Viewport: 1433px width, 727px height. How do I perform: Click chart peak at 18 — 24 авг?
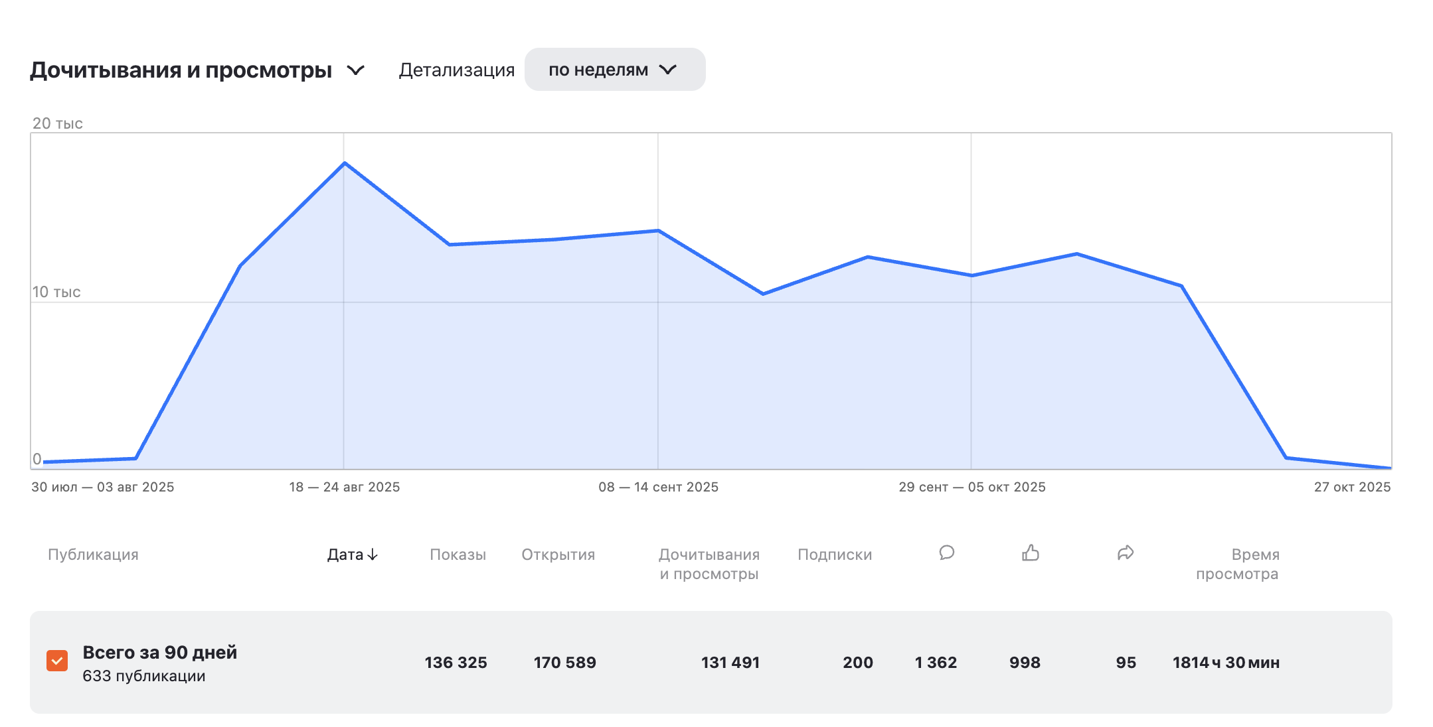coord(344,163)
